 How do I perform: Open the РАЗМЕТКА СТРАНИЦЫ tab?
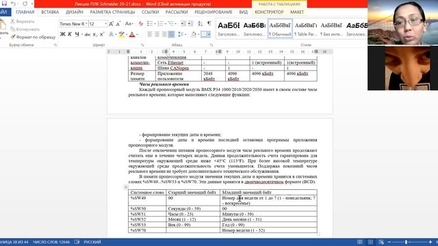[112, 12]
